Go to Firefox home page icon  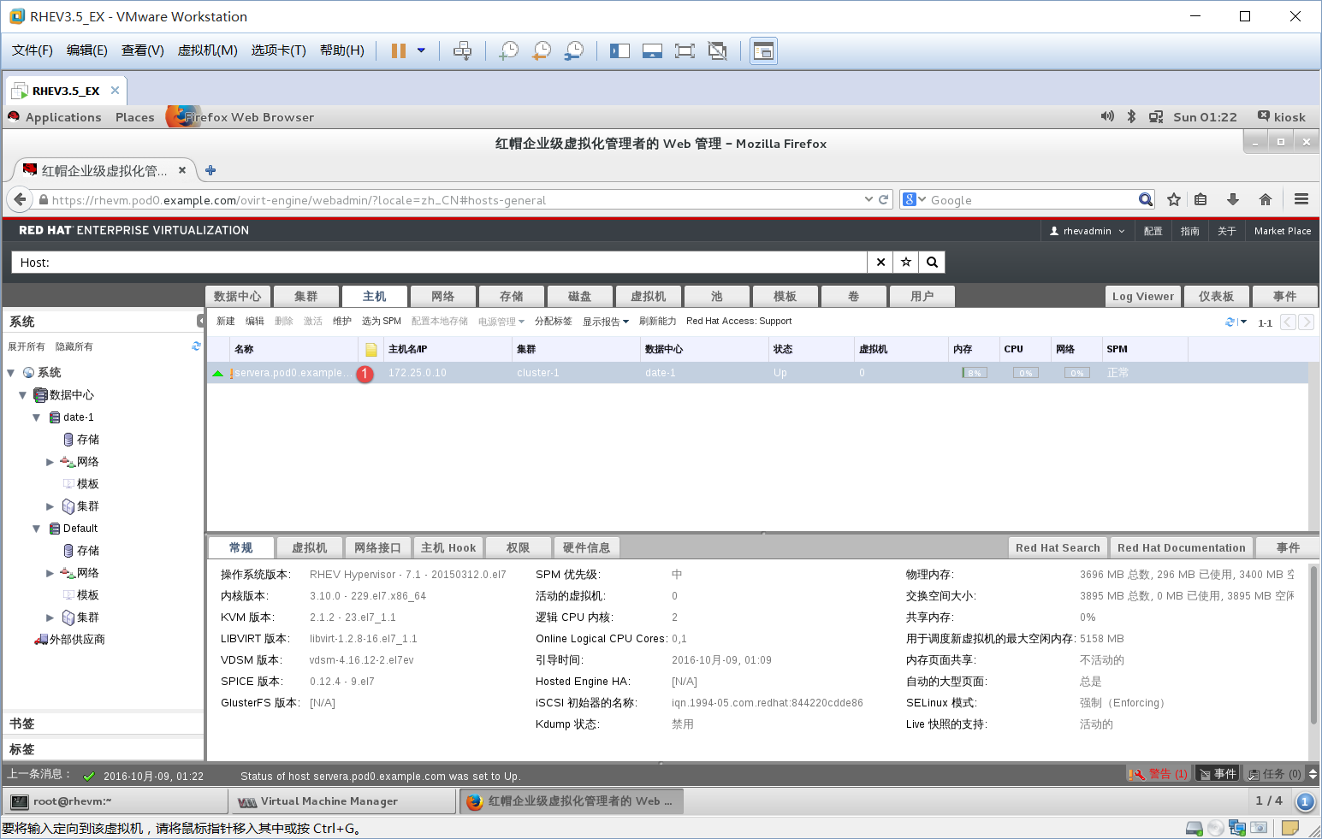[1266, 199]
